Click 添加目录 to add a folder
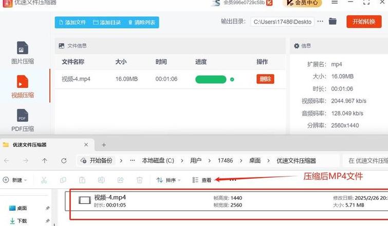The height and width of the screenshot is (226, 388). [107, 23]
